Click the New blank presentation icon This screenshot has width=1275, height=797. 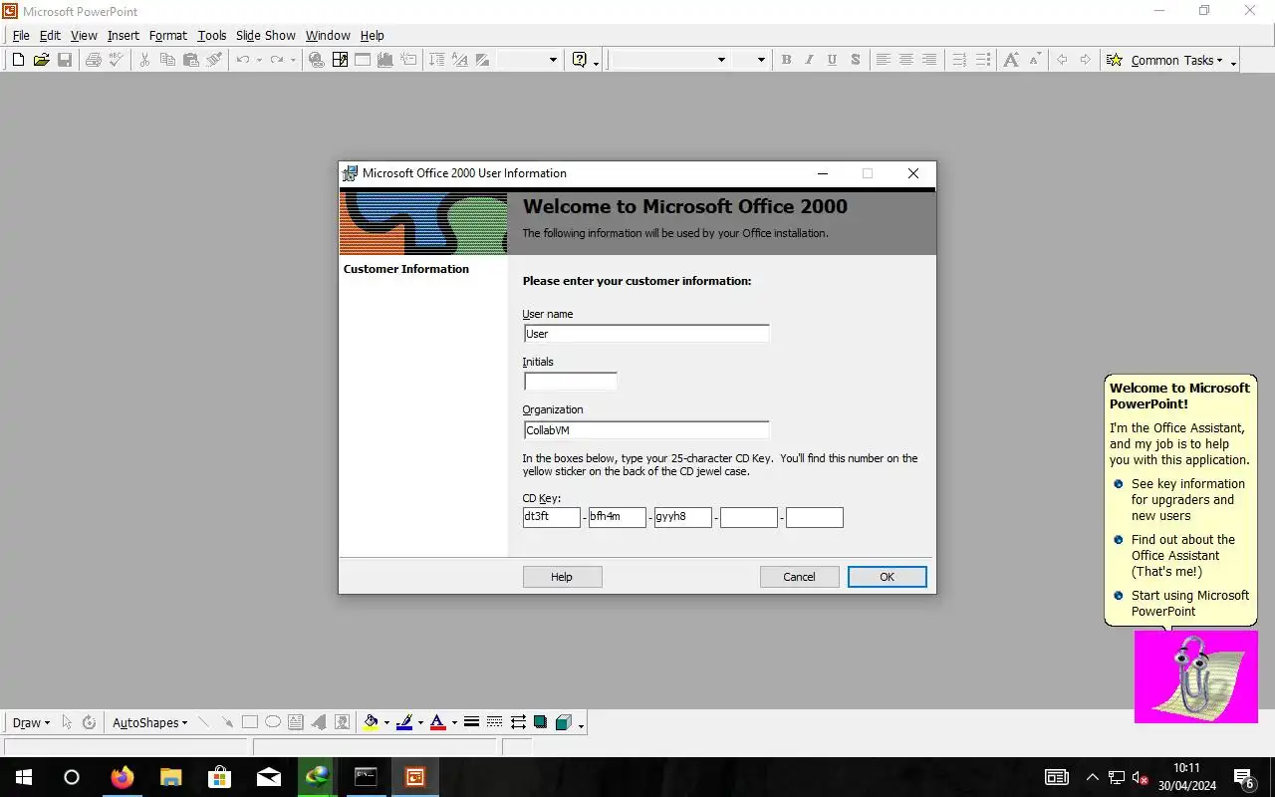(18, 60)
